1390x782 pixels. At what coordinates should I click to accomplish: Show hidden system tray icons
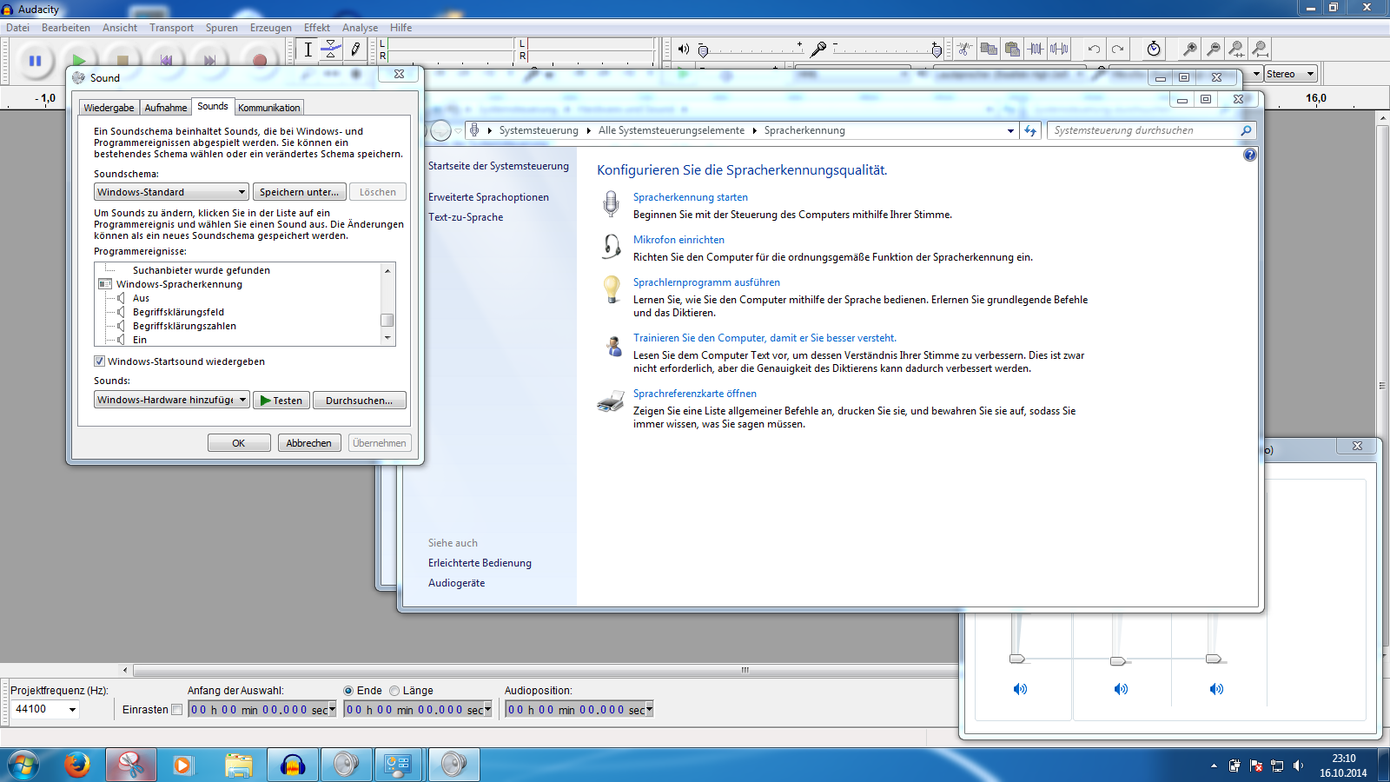coord(1214,765)
